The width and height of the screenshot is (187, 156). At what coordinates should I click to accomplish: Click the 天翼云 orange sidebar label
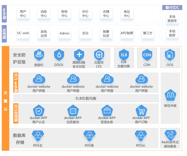pyautogui.click(x=5, y=98)
